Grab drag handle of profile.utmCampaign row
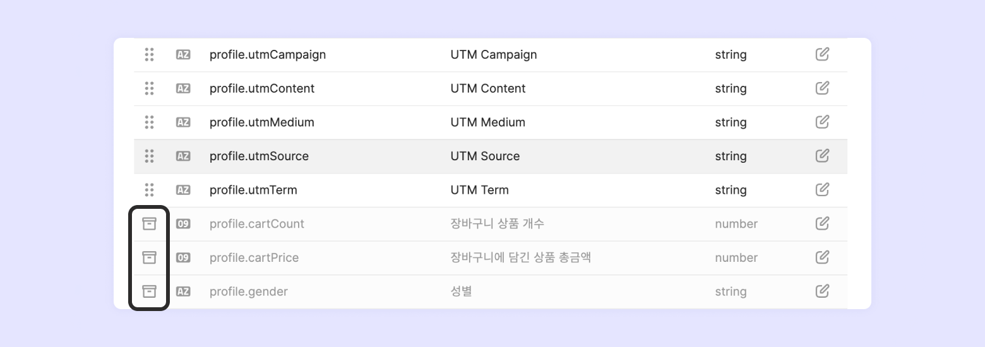The image size is (985, 347). [149, 54]
